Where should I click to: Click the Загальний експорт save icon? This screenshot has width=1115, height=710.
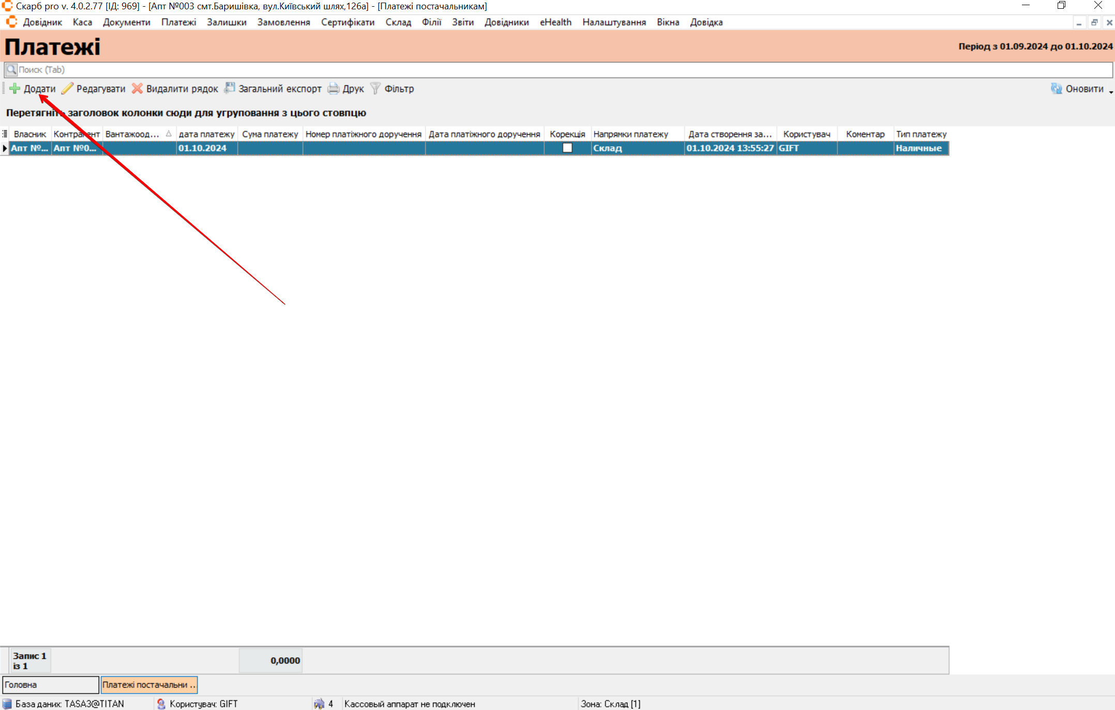coord(230,88)
